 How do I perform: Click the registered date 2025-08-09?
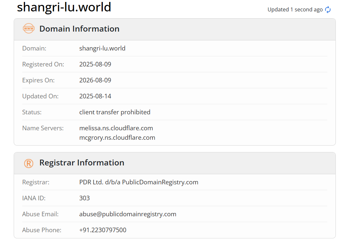[x=95, y=64]
